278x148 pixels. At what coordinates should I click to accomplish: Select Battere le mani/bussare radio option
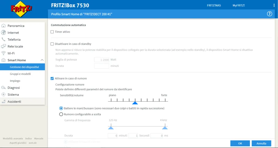[61, 108]
